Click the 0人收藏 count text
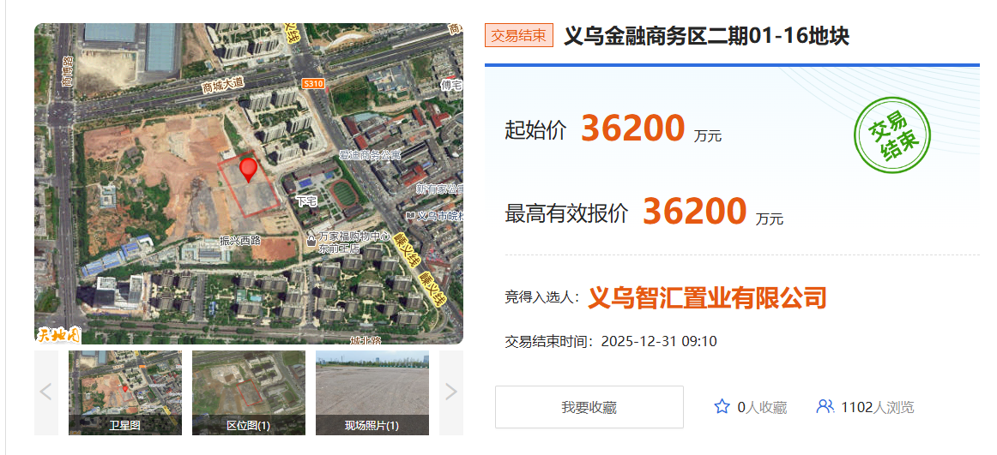 coord(762,407)
